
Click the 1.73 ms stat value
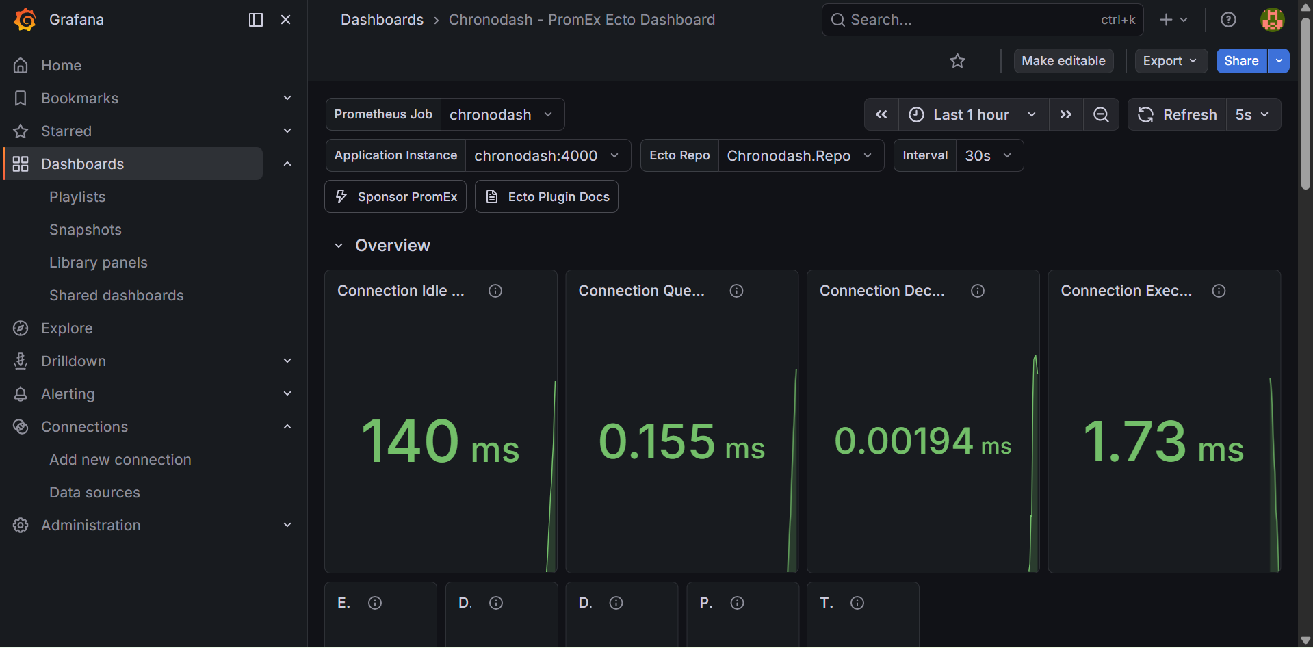pos(1163,442)
